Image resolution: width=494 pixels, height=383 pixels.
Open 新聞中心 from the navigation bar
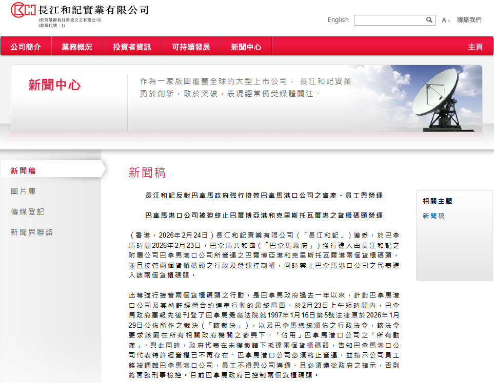point(247,46)
